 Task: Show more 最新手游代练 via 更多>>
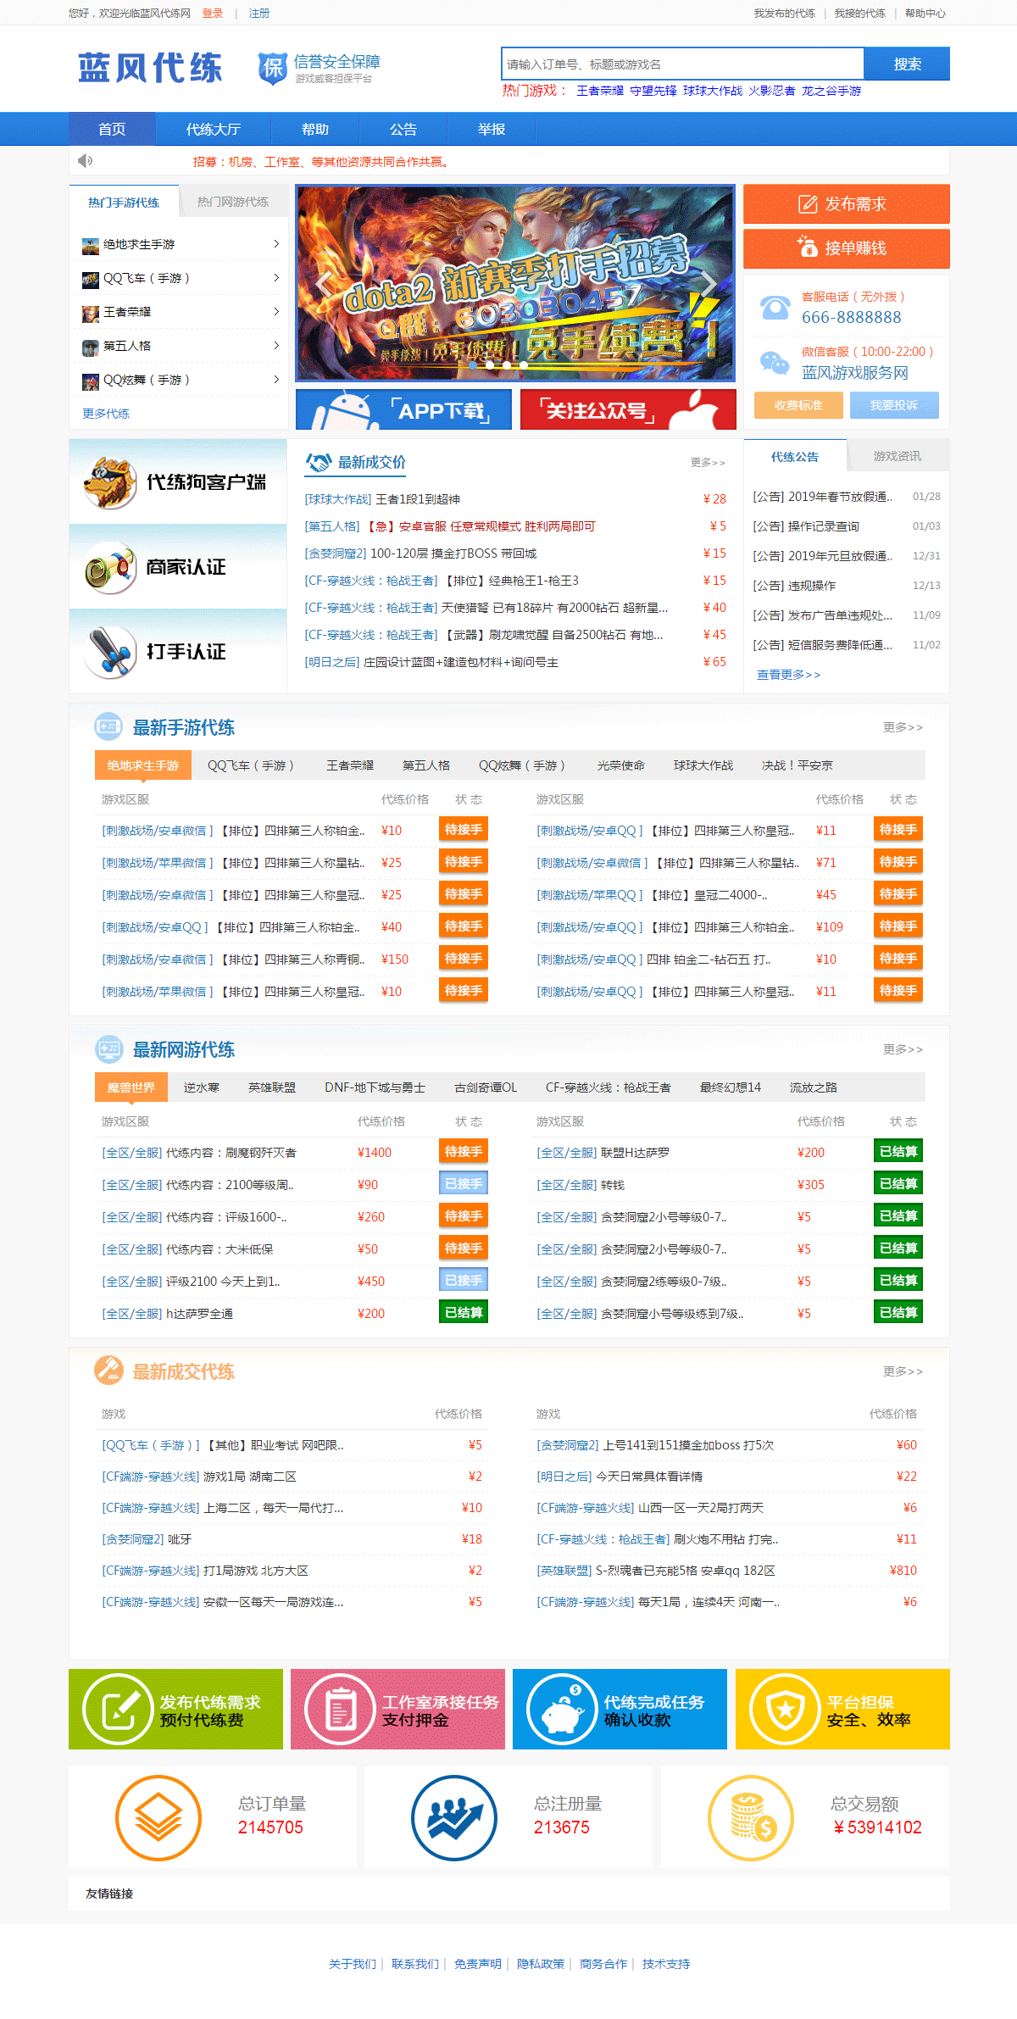903,727
